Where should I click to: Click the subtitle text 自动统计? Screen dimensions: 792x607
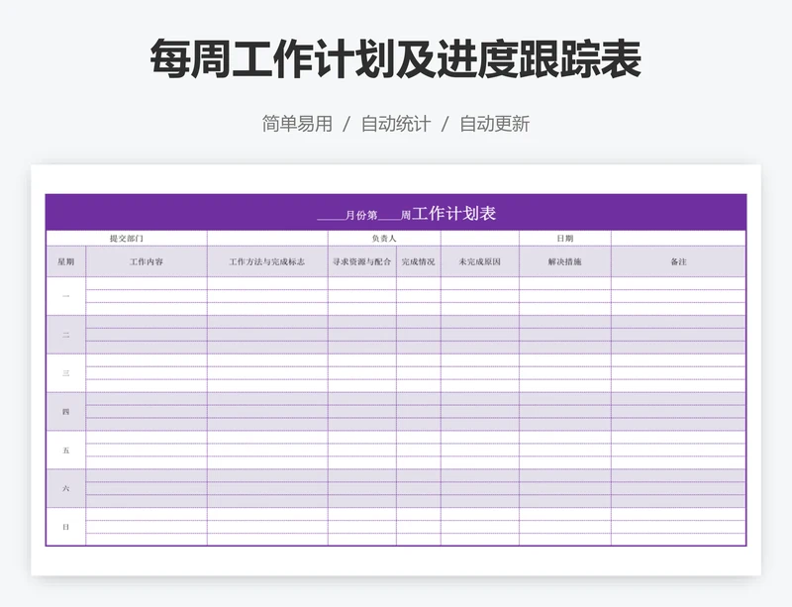click(x=395, y=124)
